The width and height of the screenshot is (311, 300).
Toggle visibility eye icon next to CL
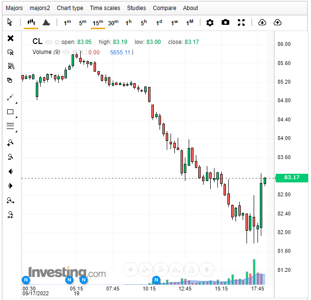click(49, 42)
